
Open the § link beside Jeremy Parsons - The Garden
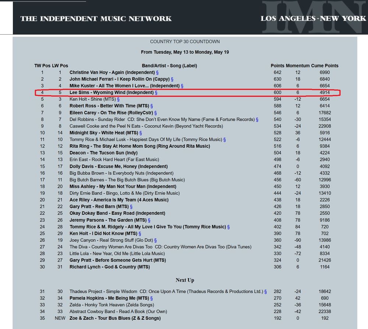[x=149, y=220]
